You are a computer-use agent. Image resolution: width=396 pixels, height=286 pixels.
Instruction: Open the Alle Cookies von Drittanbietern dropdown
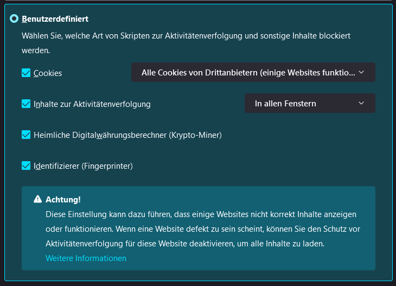(248, 72)
